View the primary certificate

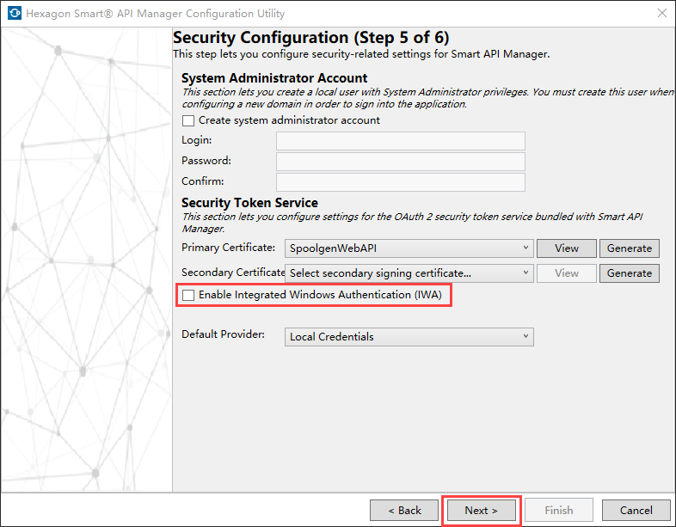coord(566,248)
